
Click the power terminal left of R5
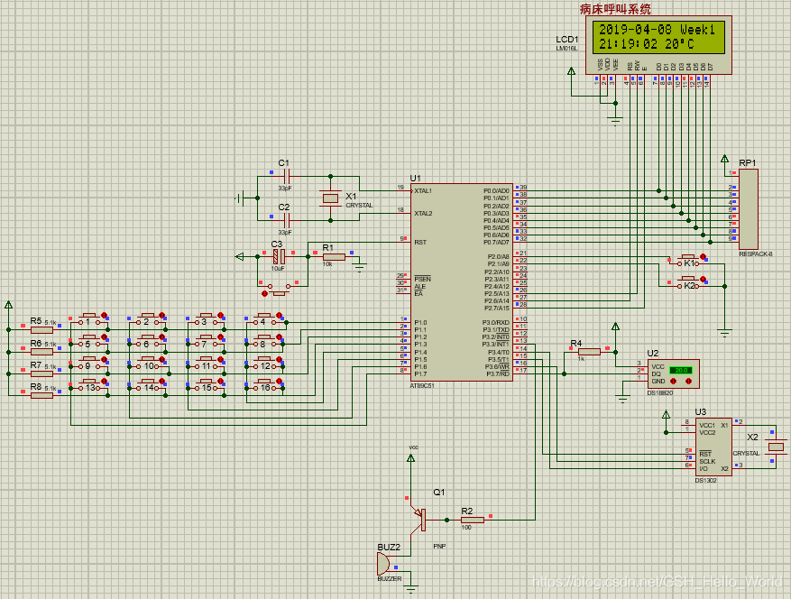pos(9,305)
